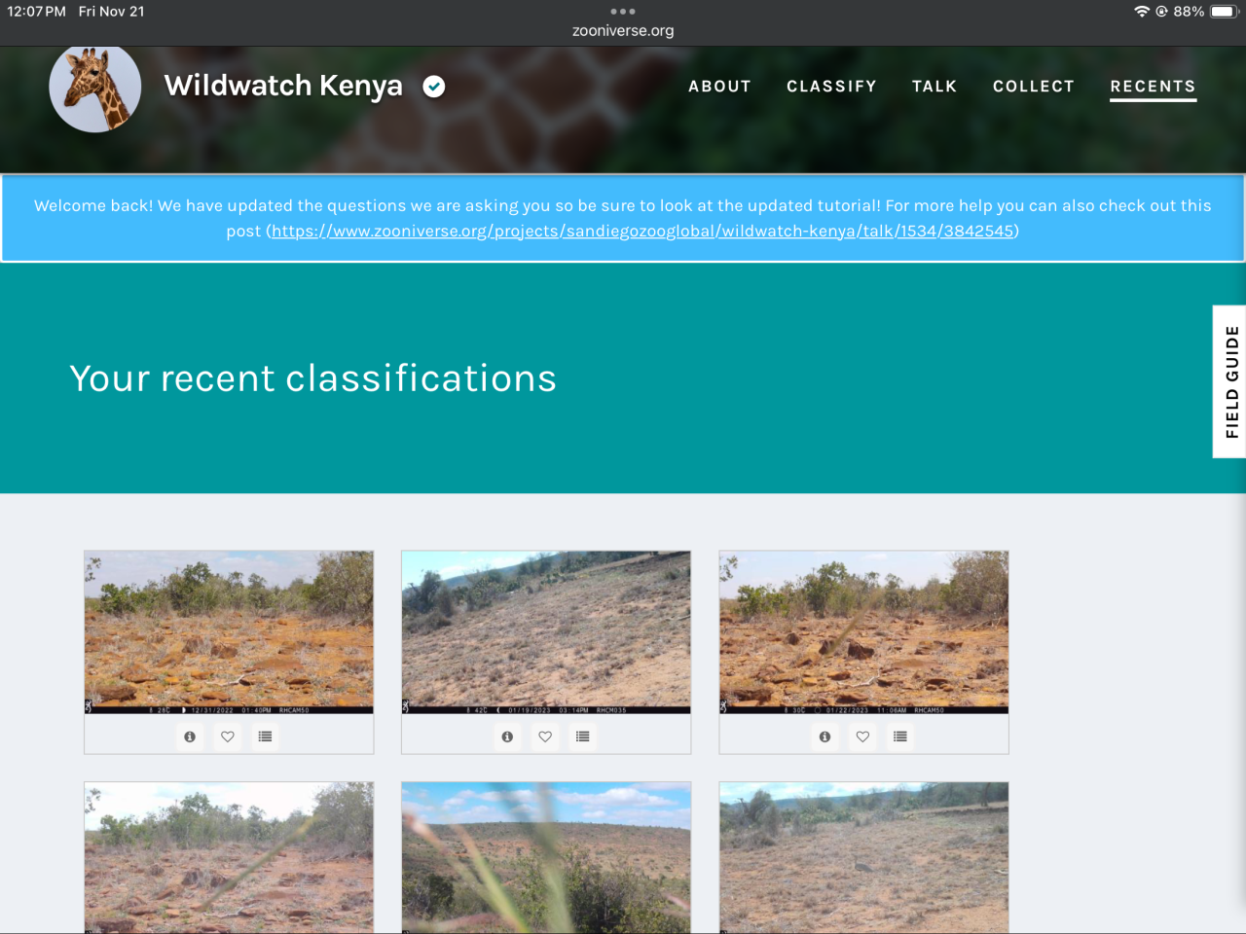Screen dimensions: 1246x934
Task: Open the Collect section
Action: [1034, 87]
